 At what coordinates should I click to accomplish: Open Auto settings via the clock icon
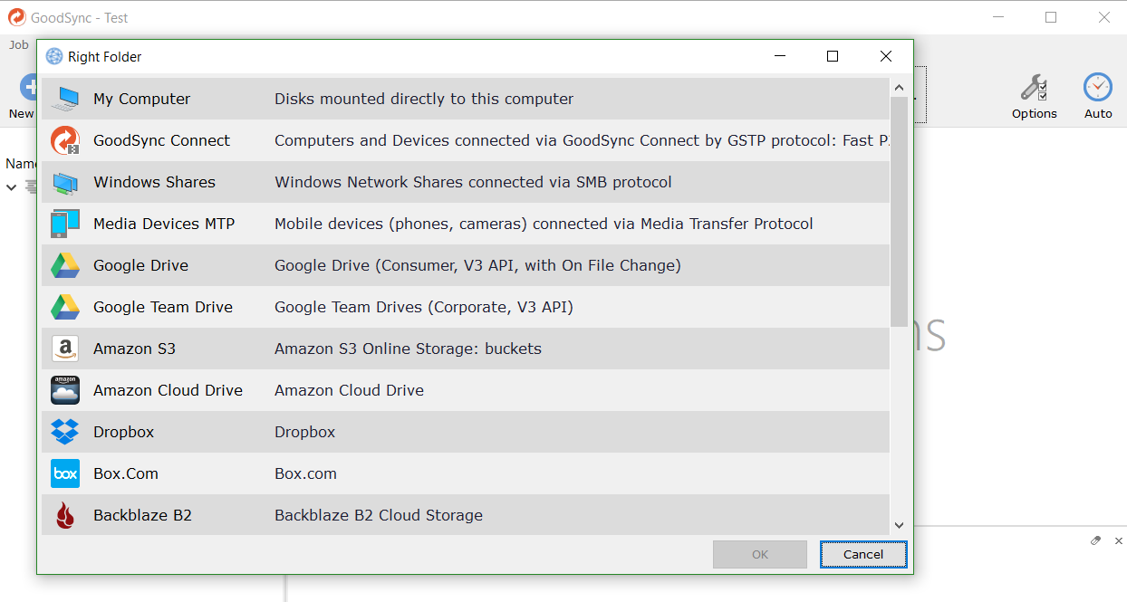click(x=1098, y=87)
